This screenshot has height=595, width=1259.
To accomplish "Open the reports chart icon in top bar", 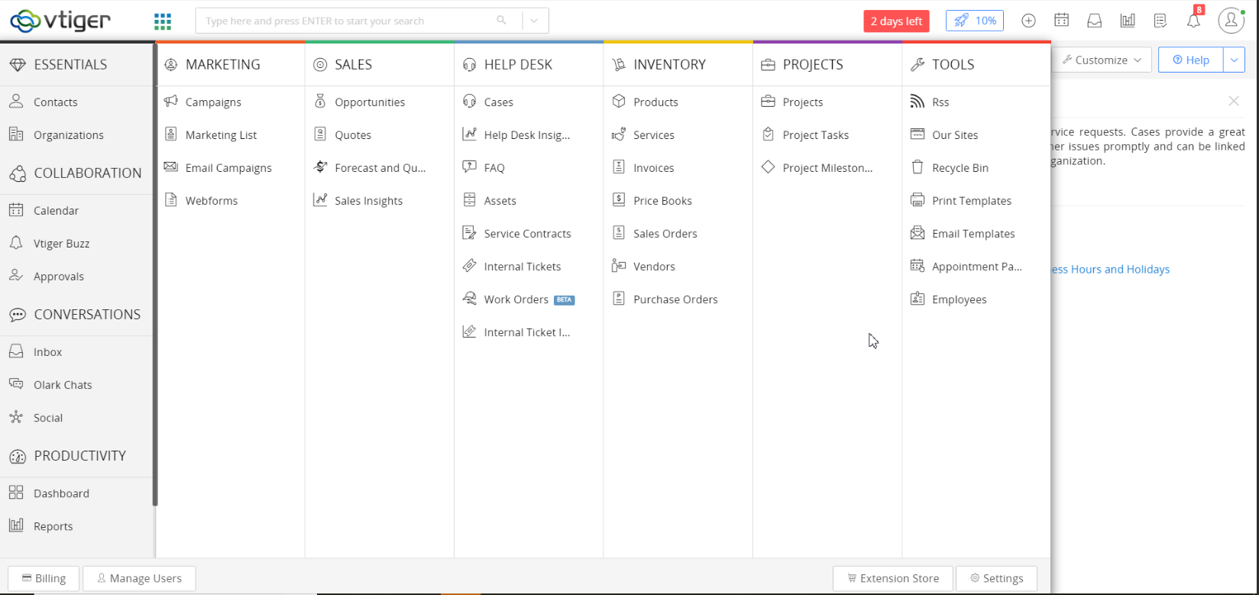I will click(x=1127, y=21).
